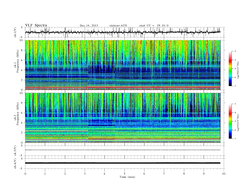Click the "-7" tick on ch.1 colorbar

tap(235, 86)
